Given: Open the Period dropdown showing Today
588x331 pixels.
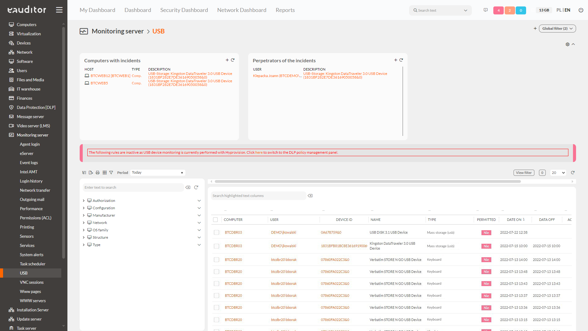Looking at the screenshot, I should 157,172.
